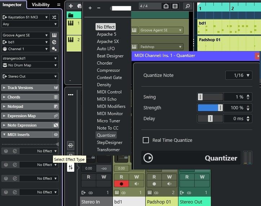The image size is (261, 206).
Task: Open the first No Effect insert dropdown
Action: click(x=39, y=151)
